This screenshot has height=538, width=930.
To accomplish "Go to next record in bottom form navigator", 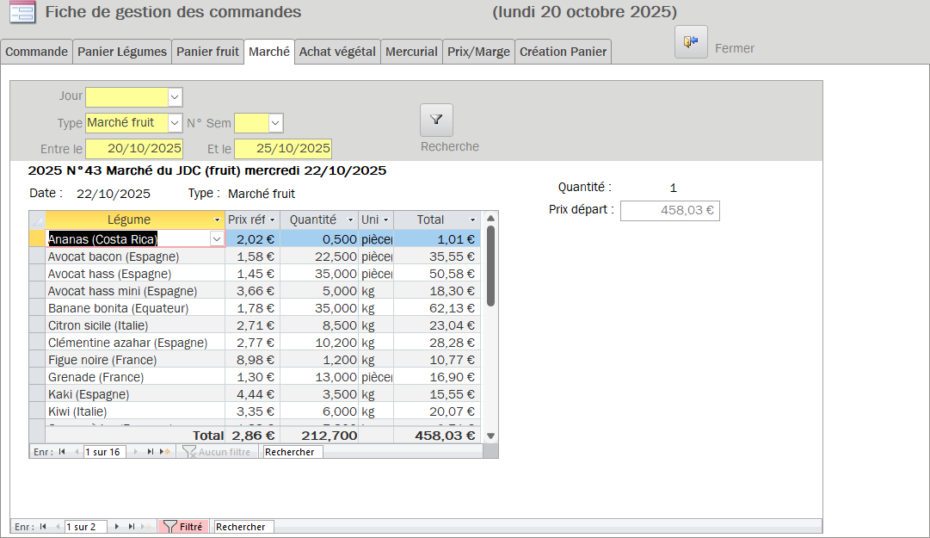I will click(116, 526).
